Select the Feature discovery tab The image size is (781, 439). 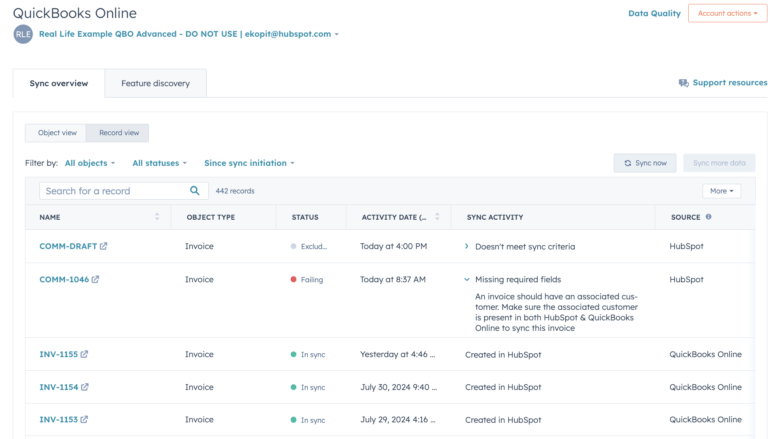[x=155, y=83]
